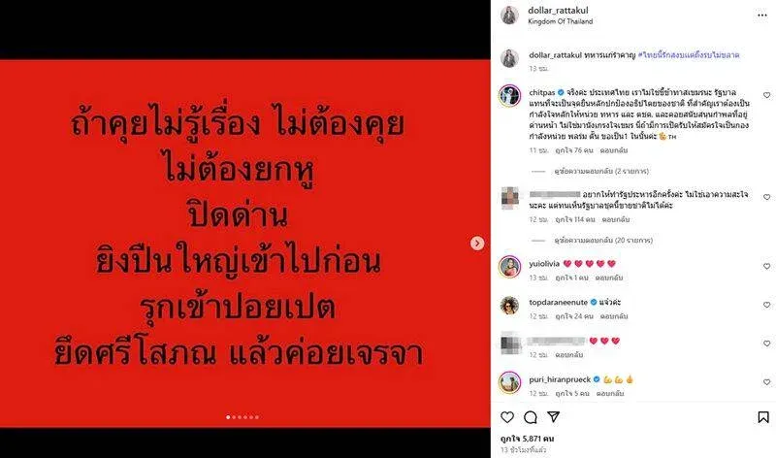Screen dimensions: 776x458
Task: Open the red-text hashtag in the caption
Action: 689,55
